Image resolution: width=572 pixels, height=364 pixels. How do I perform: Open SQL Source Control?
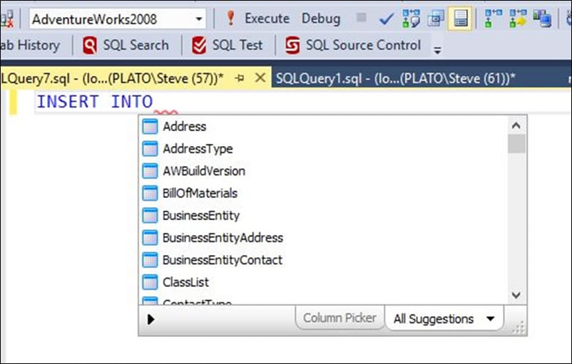(x=353, y=45)
